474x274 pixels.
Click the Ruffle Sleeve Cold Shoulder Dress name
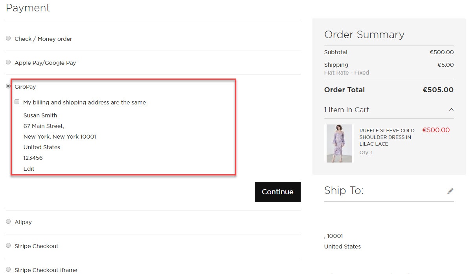(x=387, y=137)
